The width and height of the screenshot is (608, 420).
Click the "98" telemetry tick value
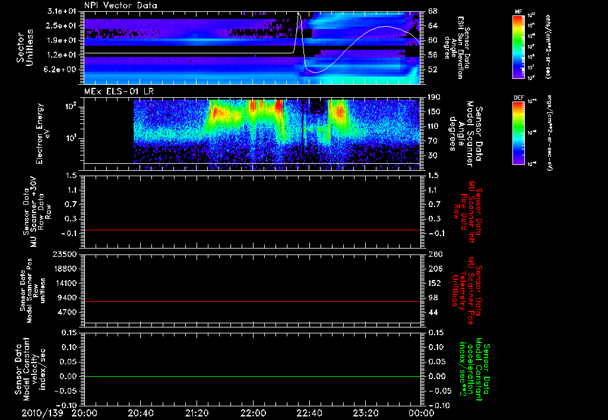click(x=433, y=298)
